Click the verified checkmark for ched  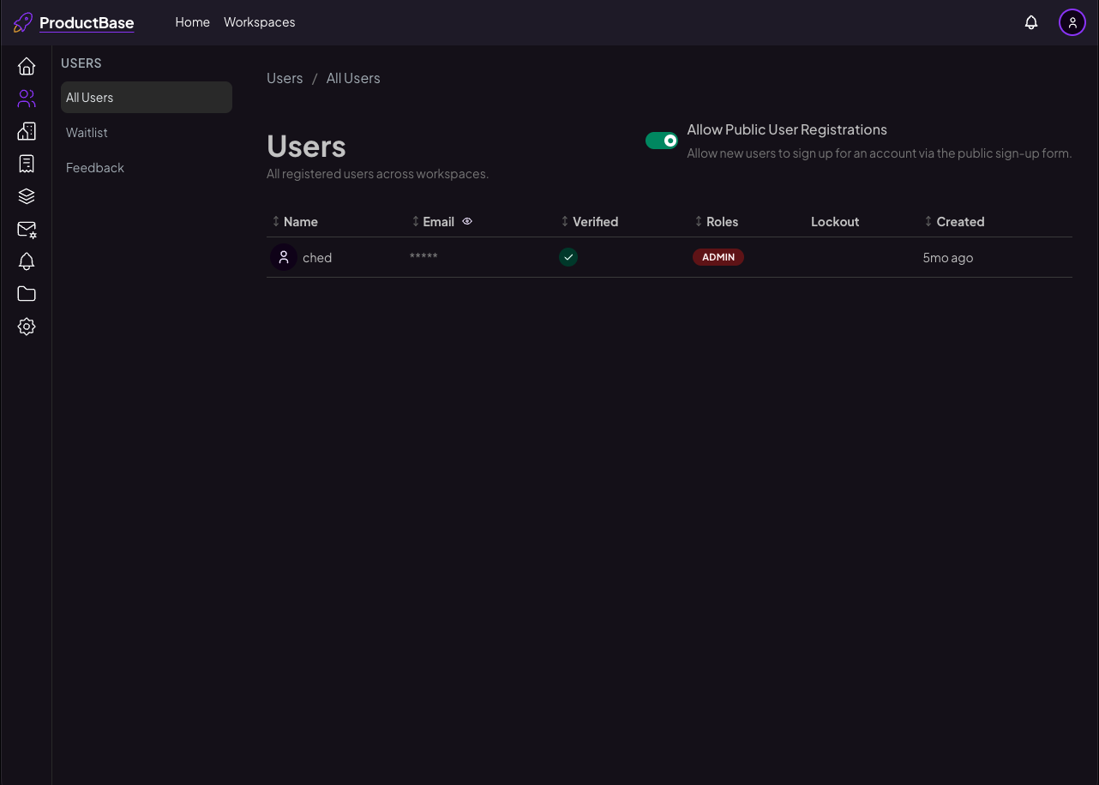tap(568, 257)
